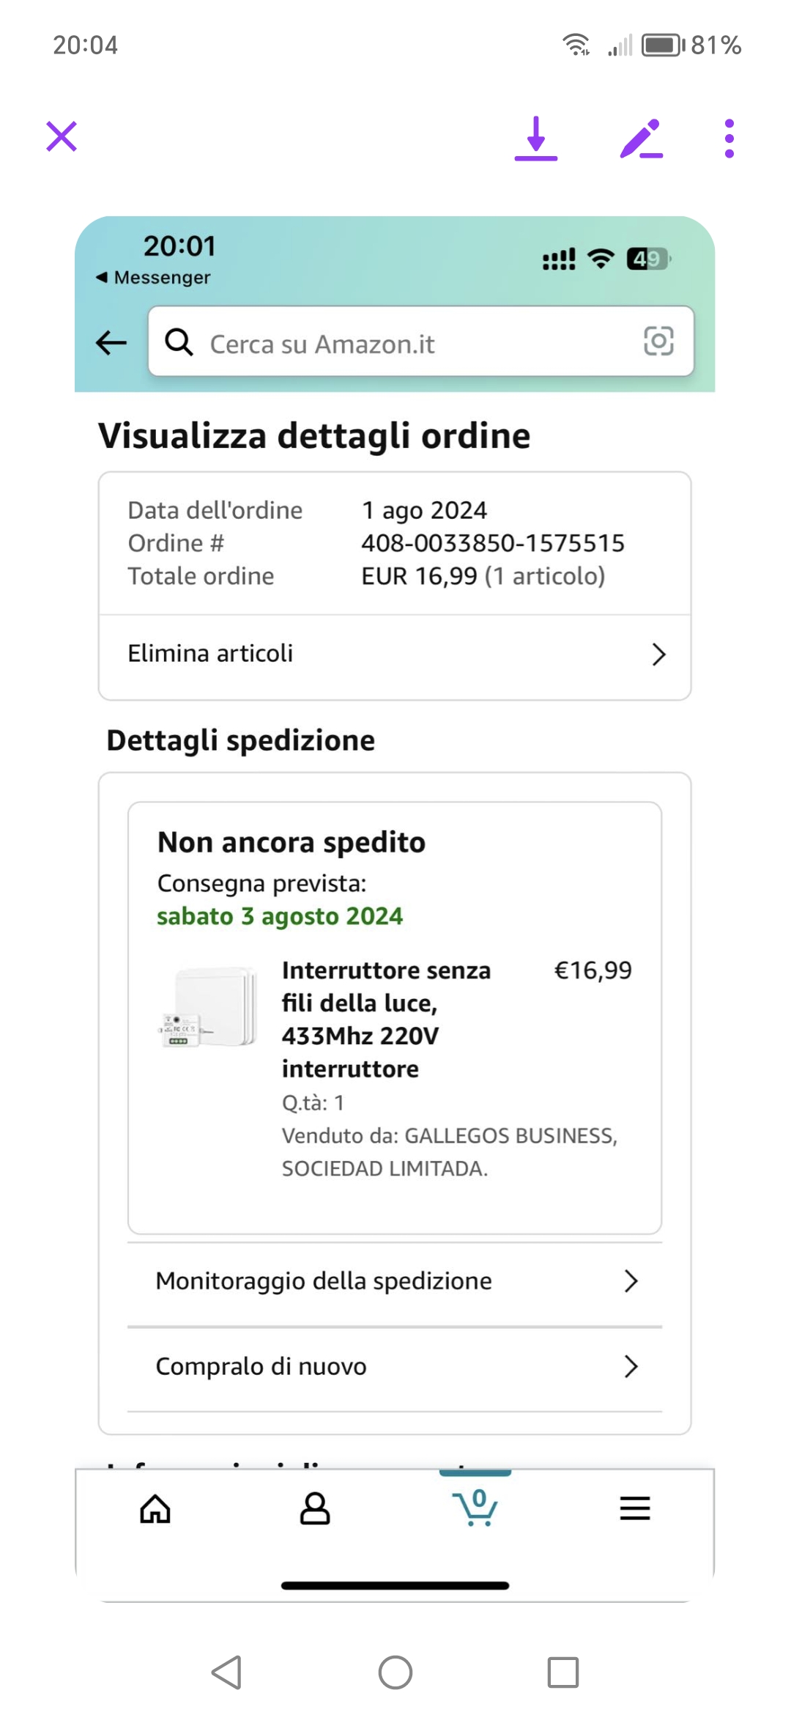Tap the camera scan icon in search

click(x=658, y=342)
